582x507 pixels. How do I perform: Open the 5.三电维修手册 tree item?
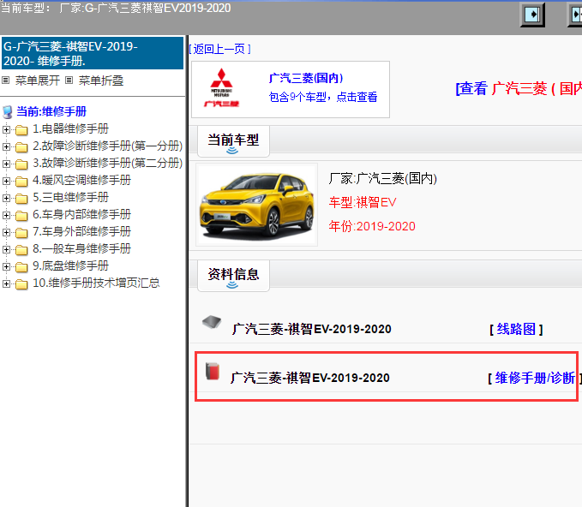pyautogui.click(x=70, y=198)
